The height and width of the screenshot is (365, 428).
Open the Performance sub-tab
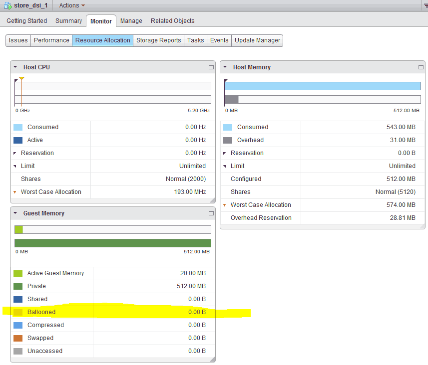tap(51, 40)
